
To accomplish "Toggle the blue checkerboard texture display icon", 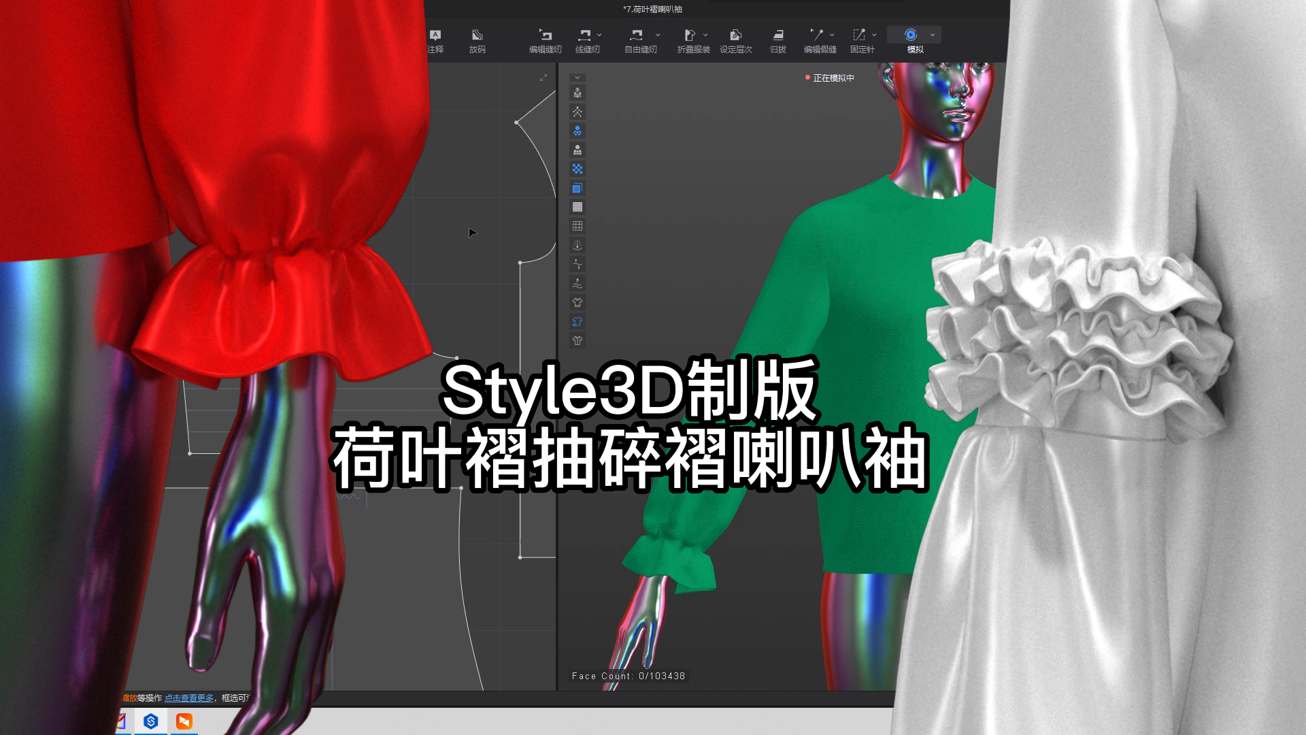I will tap(577, 169).
